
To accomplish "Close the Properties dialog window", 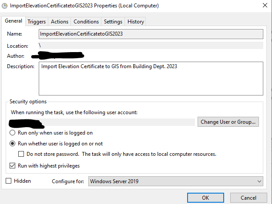I will tap(265, 6).
